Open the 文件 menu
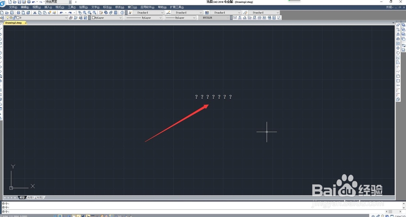Image resolution: width=406 pixels, height=217 pixels. [x=13, y=7]
